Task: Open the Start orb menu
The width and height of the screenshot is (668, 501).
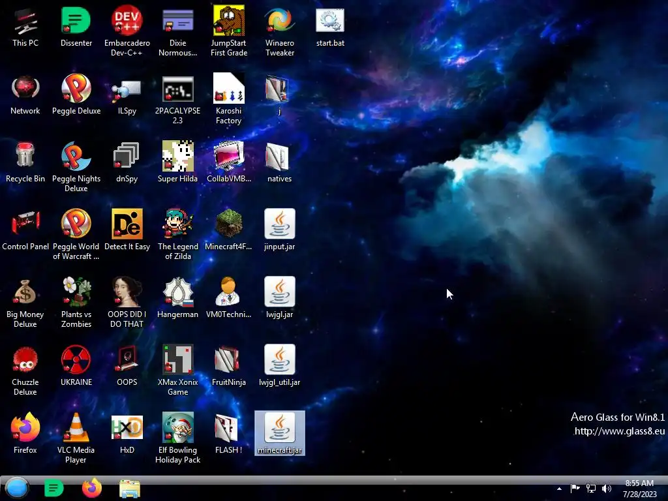Action: pos(17,488)
